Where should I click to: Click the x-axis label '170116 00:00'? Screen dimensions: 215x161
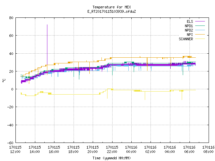pos(131,150)
